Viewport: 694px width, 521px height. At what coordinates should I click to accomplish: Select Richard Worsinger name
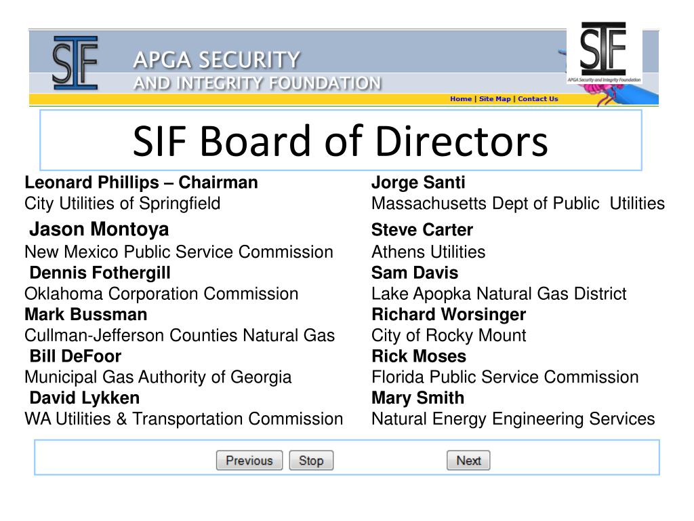click(x=449, y=315)
